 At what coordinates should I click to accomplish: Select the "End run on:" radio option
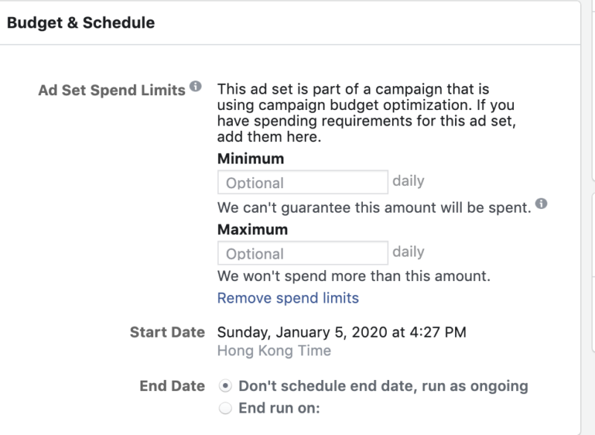tap(225, 408)
